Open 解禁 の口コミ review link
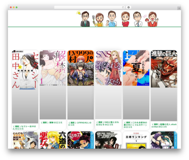The width and height of the screenshot is (189, 160). (x=52, y=123)
